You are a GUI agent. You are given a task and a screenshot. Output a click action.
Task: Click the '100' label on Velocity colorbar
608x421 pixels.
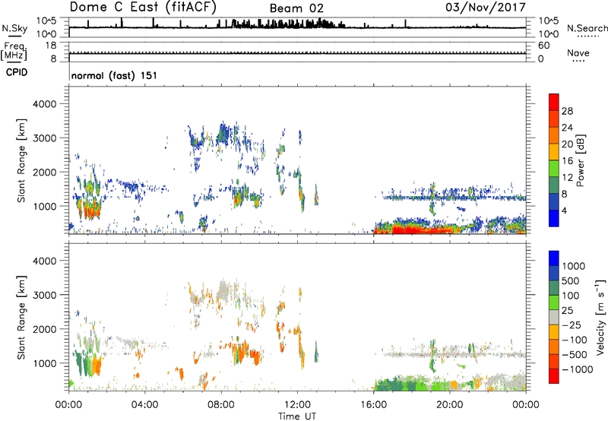coord(571,296)
